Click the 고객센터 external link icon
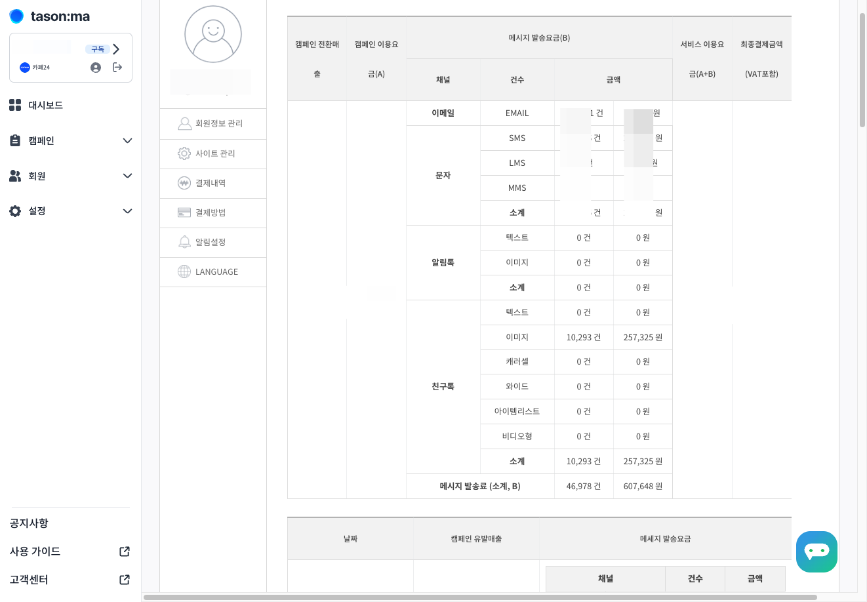 click(125, 580)
